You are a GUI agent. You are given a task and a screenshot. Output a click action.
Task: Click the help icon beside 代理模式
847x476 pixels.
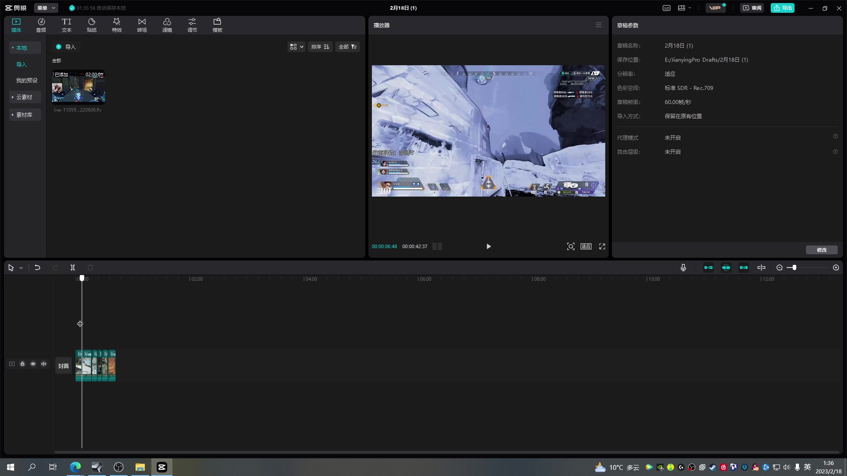pos(835,137)
